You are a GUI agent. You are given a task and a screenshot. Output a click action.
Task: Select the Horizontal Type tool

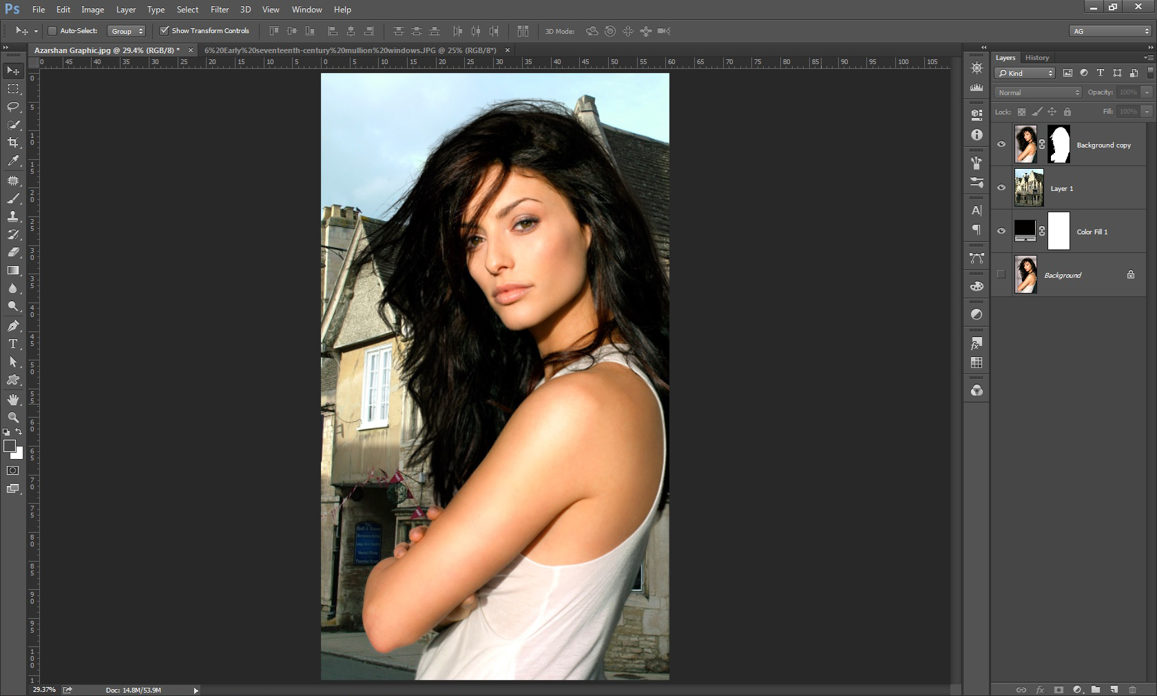pyautogui.click(x=13, y=344)
